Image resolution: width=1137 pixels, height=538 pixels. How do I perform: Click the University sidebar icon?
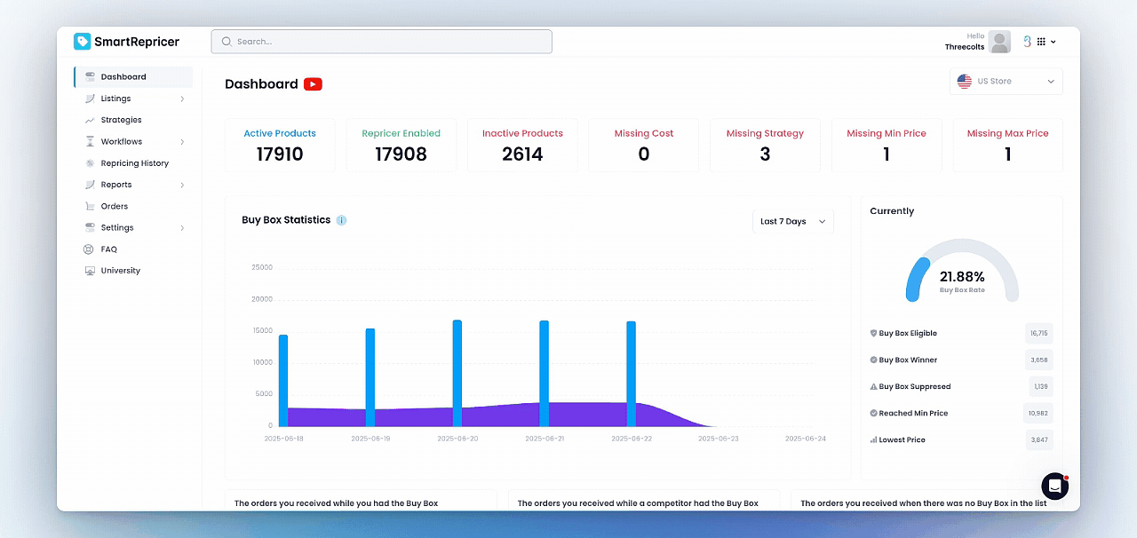tap(90, 271)
